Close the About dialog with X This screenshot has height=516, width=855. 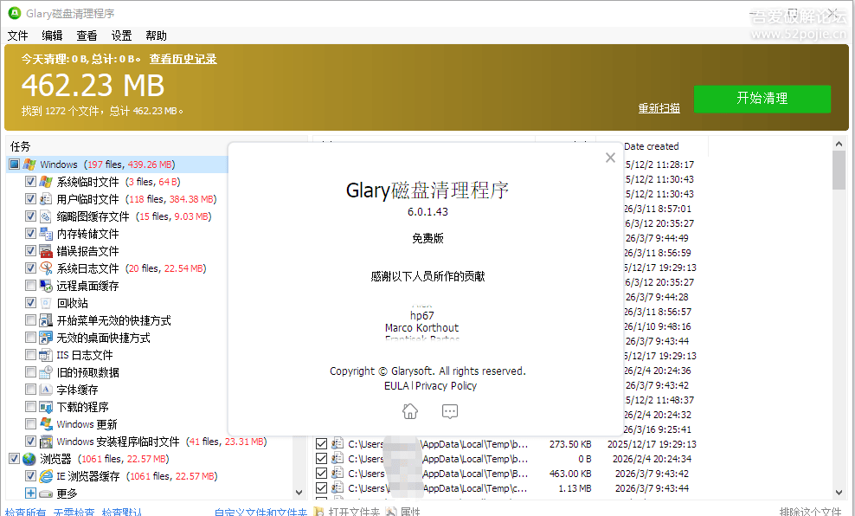[610, 158]
